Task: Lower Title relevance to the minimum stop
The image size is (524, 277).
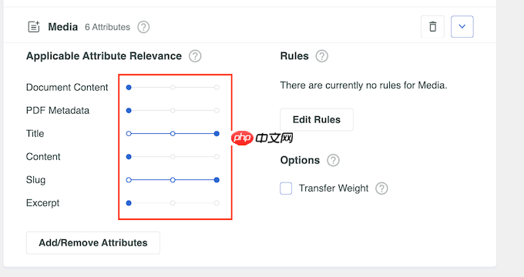Action: tap(129, 133)
